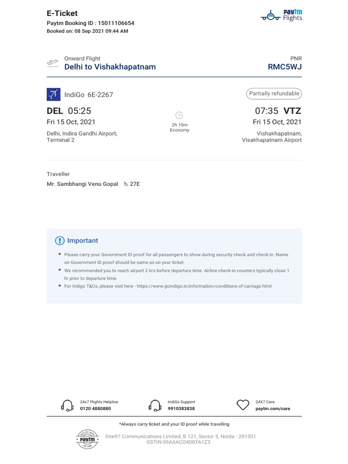Click the IndiGo airline logo

pyautogui.click(x=53, y=94)
